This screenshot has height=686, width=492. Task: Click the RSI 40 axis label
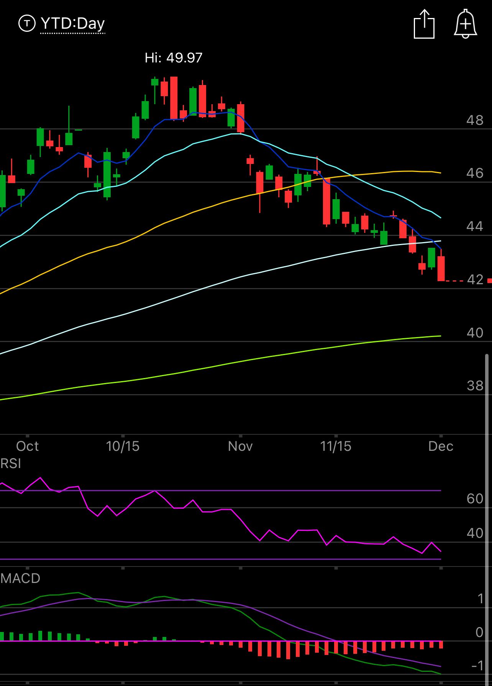475,533
